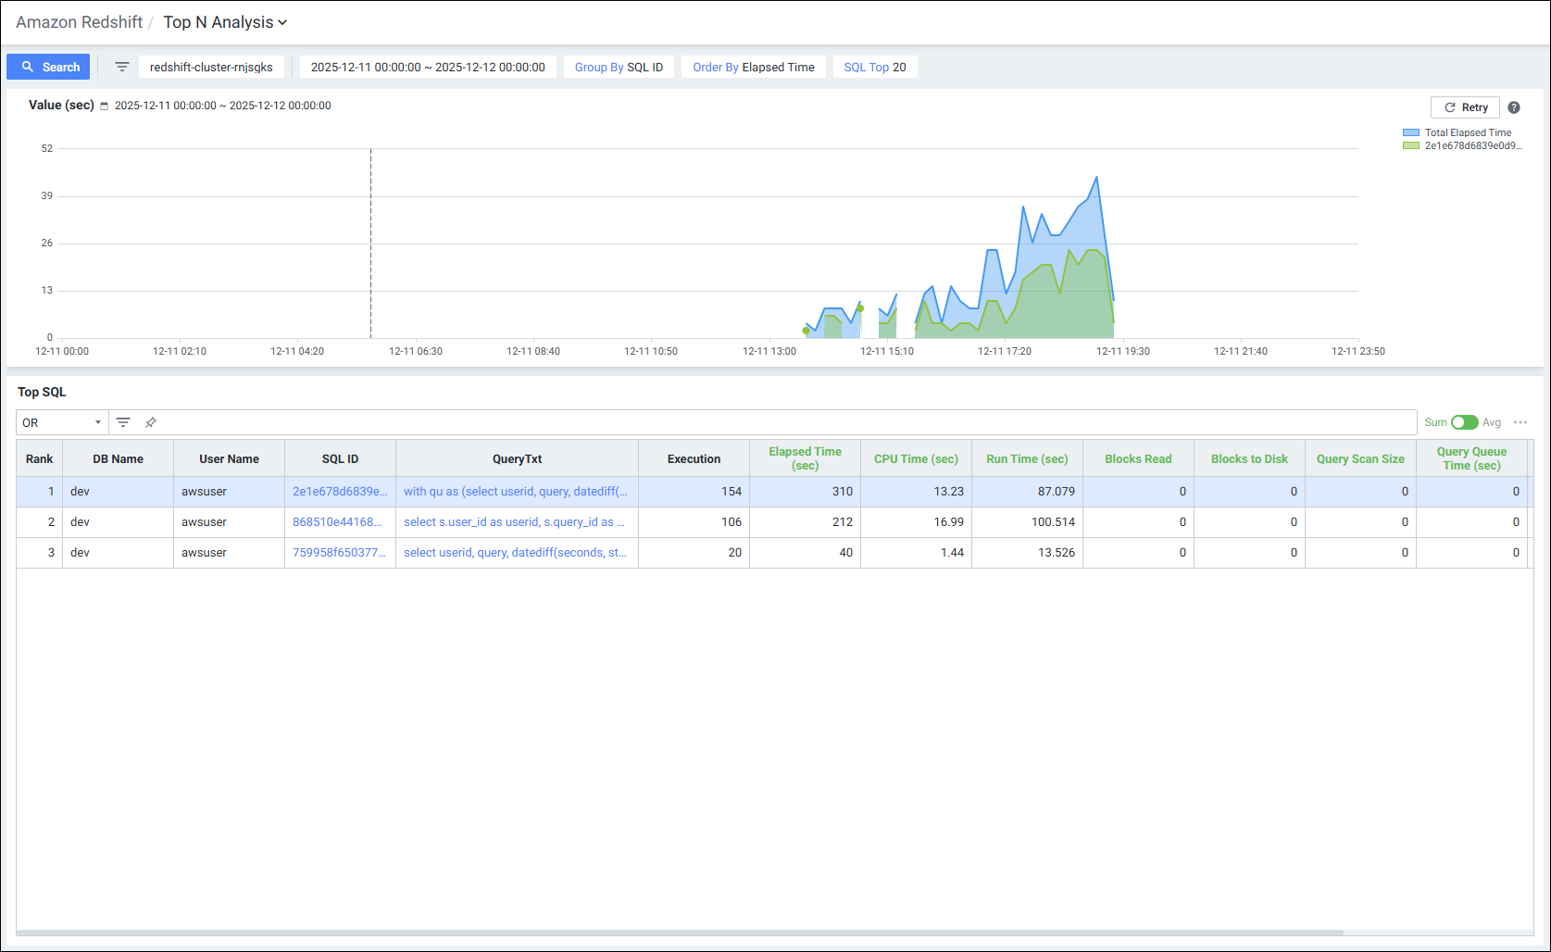The width and height of the screenshot is (1551, 952).
Task: Click the Top SQL table filter icon
Action: click(123, 422)
